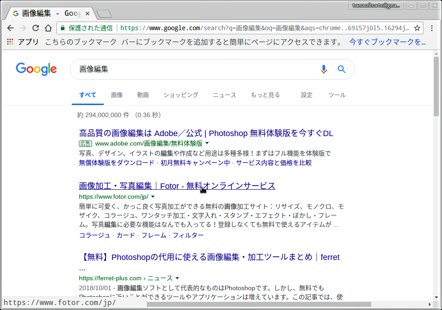The height and width of the screenshot is (310, 442).
Task: Select the すべて results tab
Action: click(x=87, y=95)
